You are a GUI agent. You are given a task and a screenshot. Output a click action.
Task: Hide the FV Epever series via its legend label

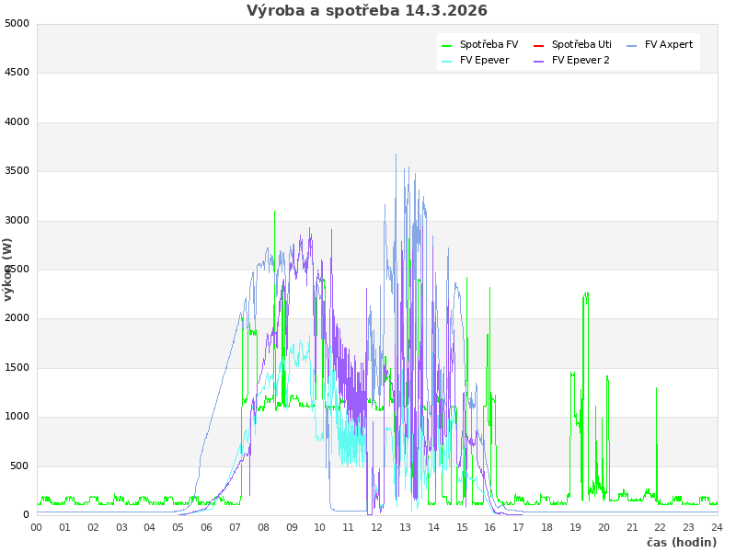coord(484,60)
